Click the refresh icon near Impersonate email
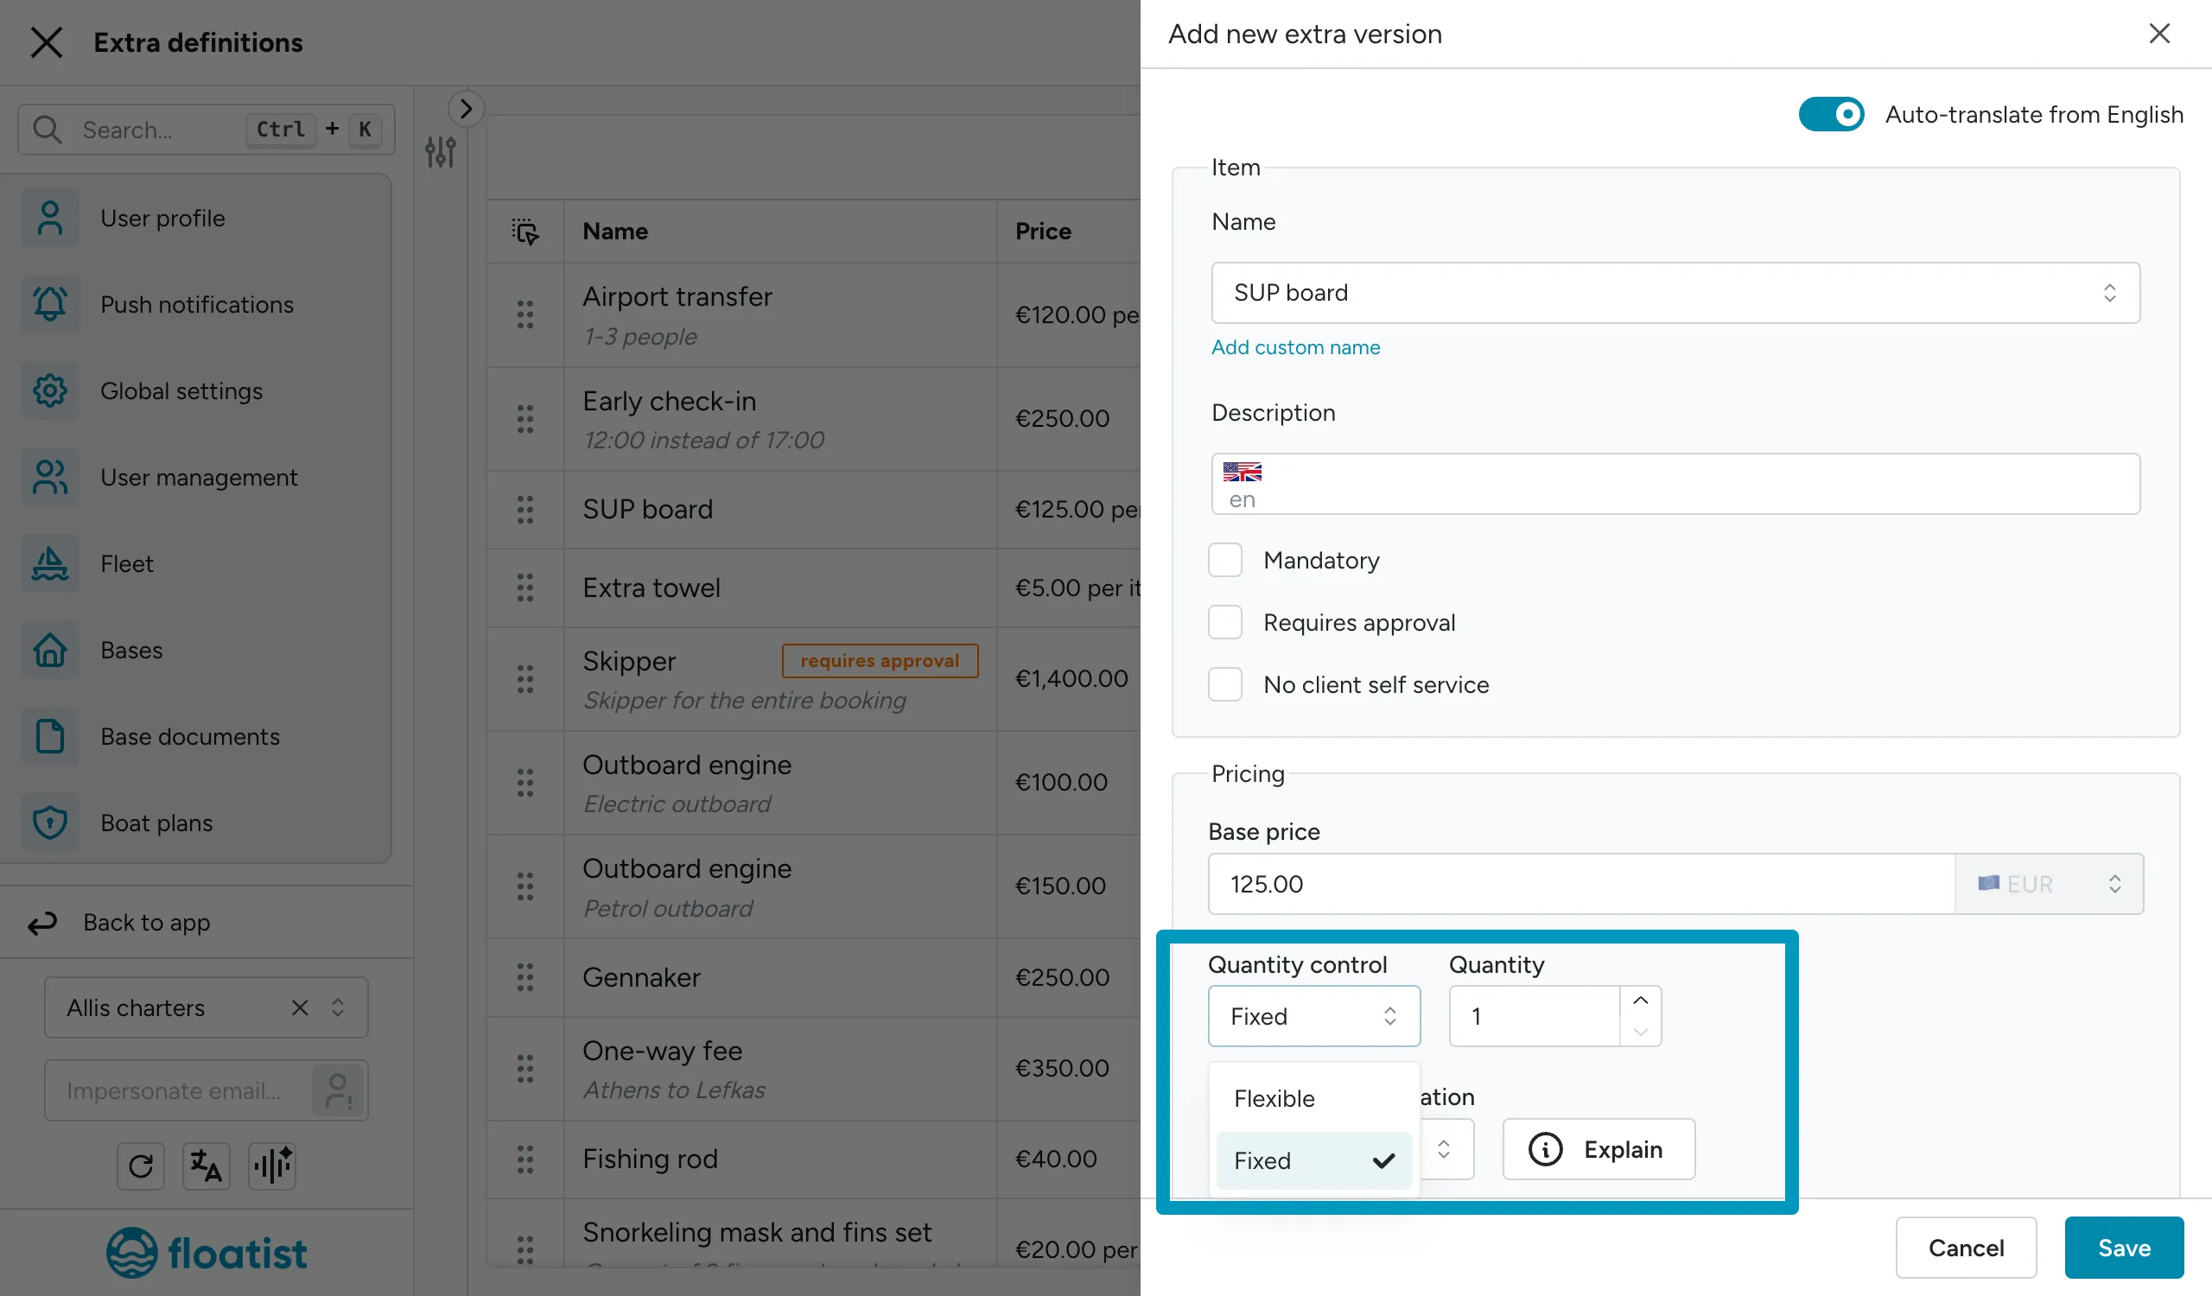 tap(141, 1166)
